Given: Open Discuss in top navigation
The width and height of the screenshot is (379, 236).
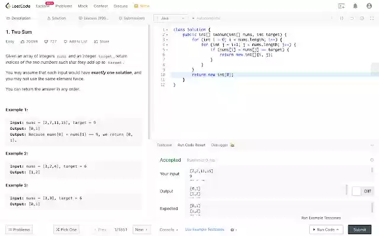Looking at the screenshot, I should coord(121,6).
